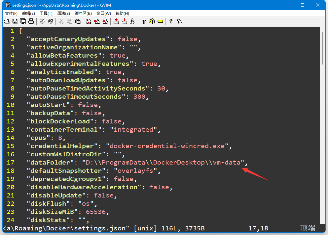Open Help question mark icon

[171, 21]
